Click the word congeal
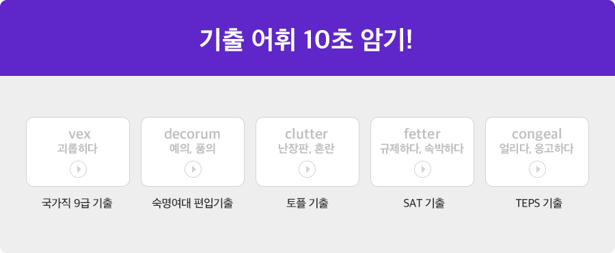Image resolution: width=615 pixels, height=253 pixels. [x=536, y=135]
